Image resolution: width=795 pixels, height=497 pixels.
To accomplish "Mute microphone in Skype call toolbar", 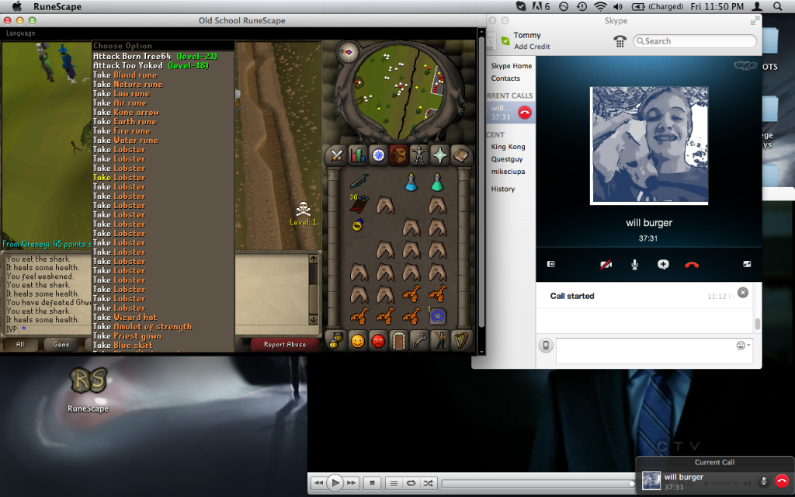I will point(634,264).
